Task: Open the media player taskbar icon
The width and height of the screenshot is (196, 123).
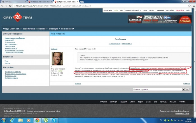Action: point(29,120)
